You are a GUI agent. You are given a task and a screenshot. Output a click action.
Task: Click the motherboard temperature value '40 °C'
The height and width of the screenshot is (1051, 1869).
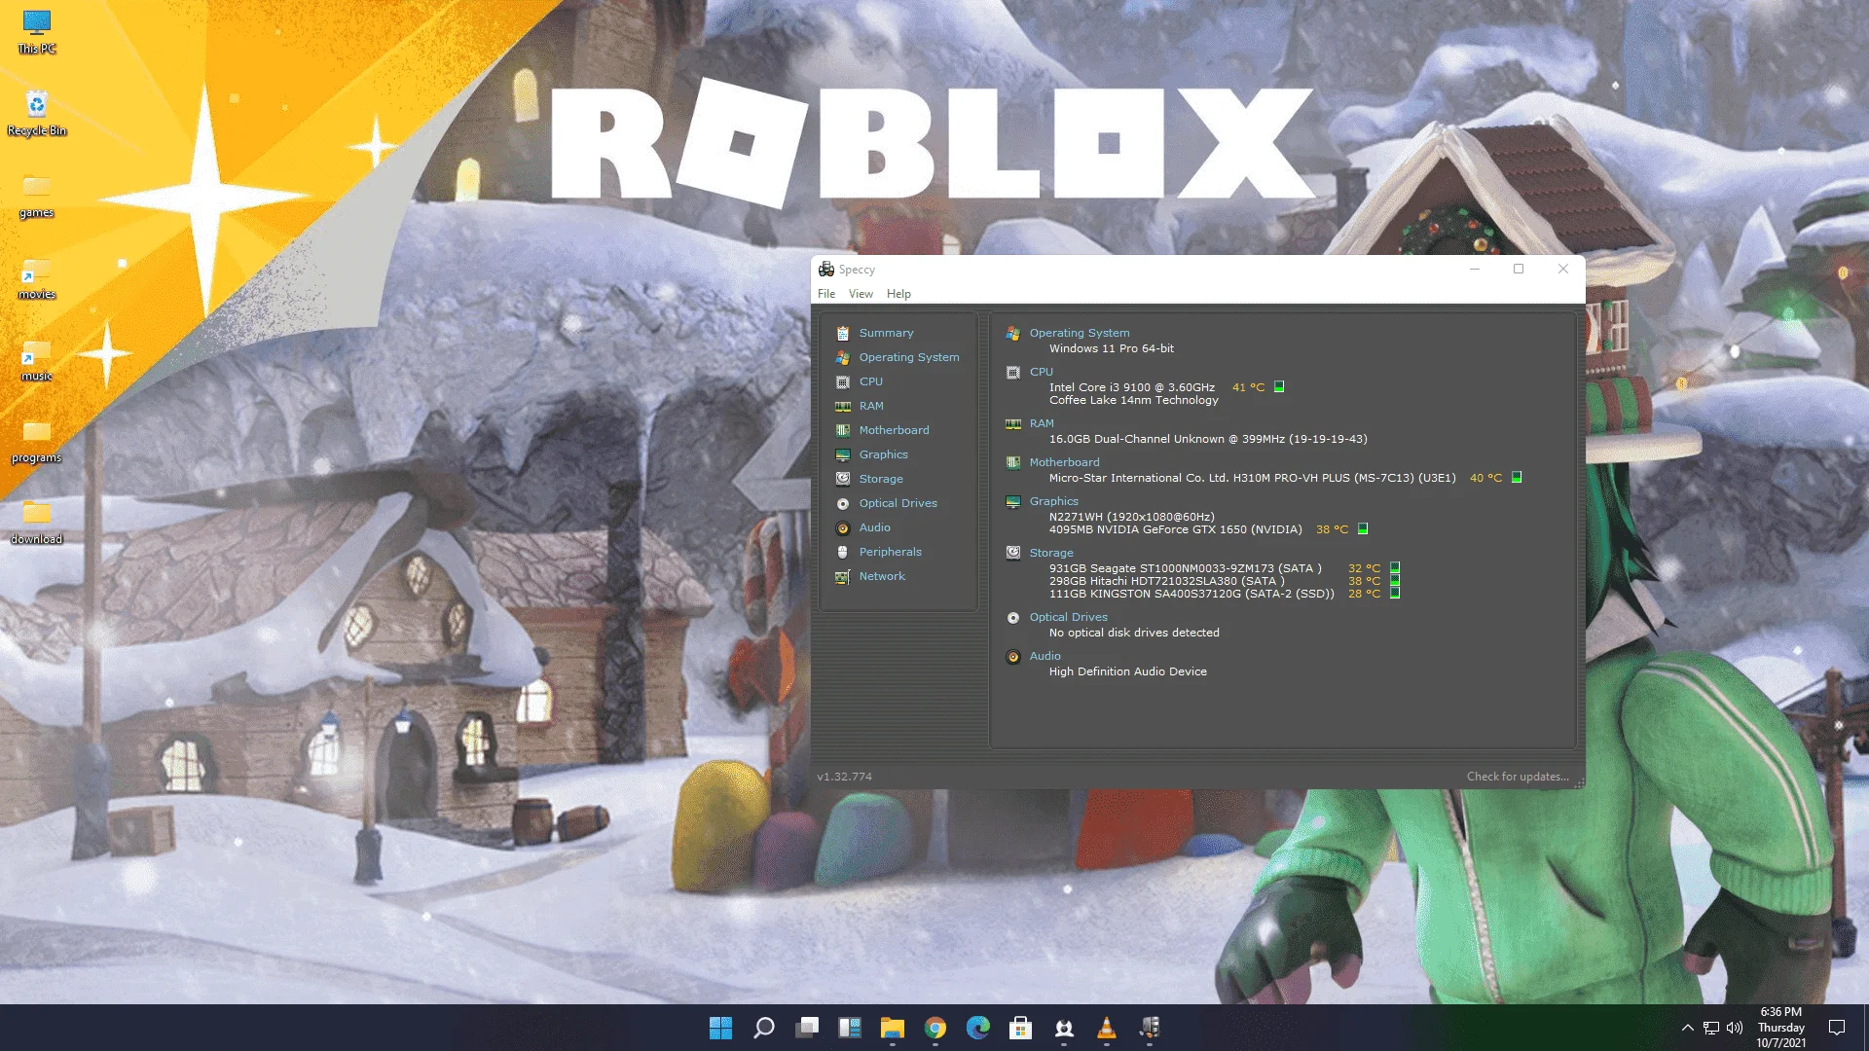1485,478
